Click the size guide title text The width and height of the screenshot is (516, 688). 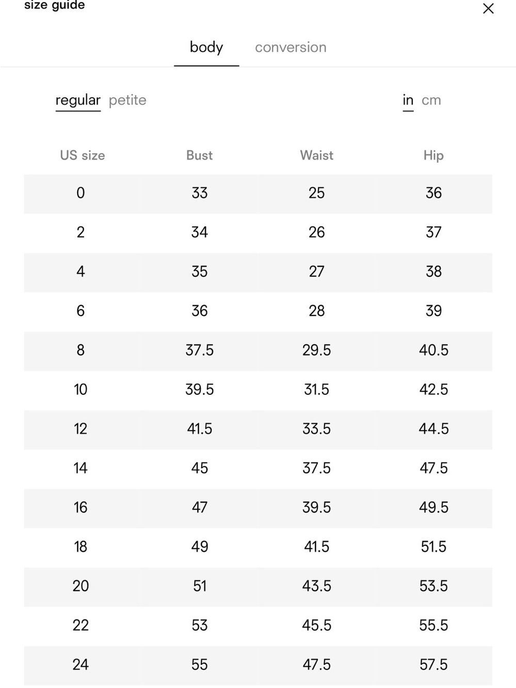(55, 6)
